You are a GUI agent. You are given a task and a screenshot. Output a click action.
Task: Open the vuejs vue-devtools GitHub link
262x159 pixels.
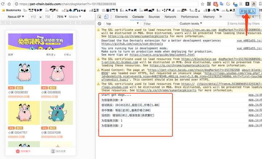pyautogui.click(x=132, y=44)
